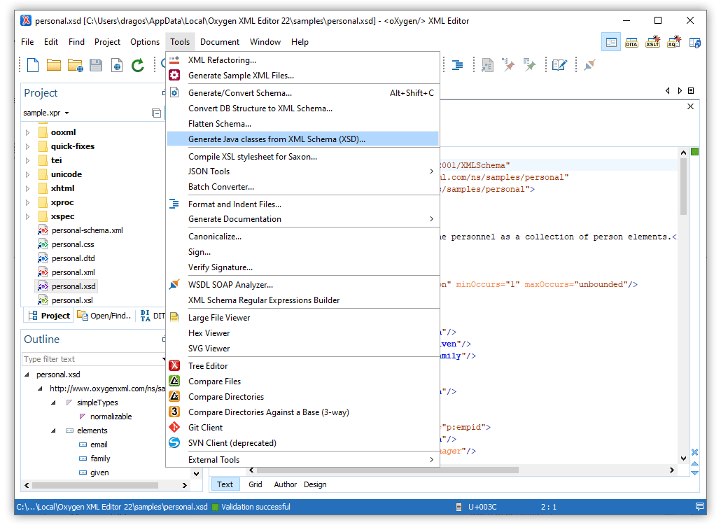The width and height of the screenshot is (721, 525).
Task: Click the scroll-tabs-left arrow icon
Action: tap(668, 90)
